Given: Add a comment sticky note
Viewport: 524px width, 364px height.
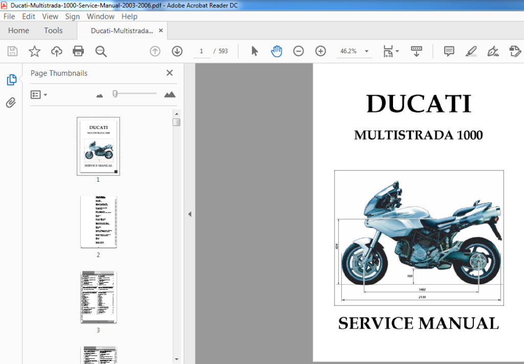Looking at the screenshot, I should coord(449,51).
